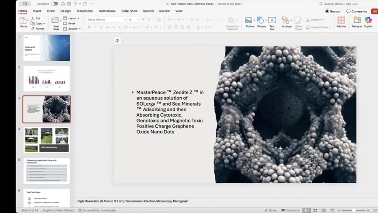The image size is (378, 213).
Task: Open Add-ins in the ribbon
Action: point(341,22)
